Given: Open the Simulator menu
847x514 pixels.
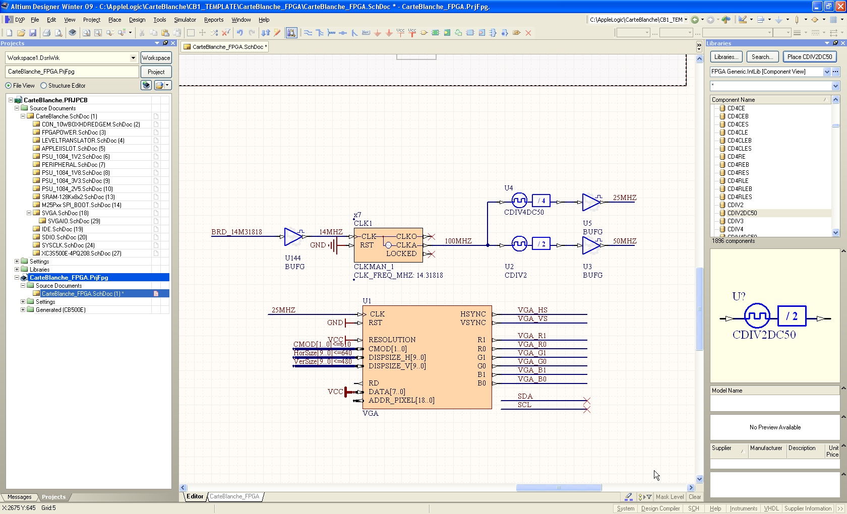Looking at the screenshot, I should pyautogui.click(x=185, y=20).
